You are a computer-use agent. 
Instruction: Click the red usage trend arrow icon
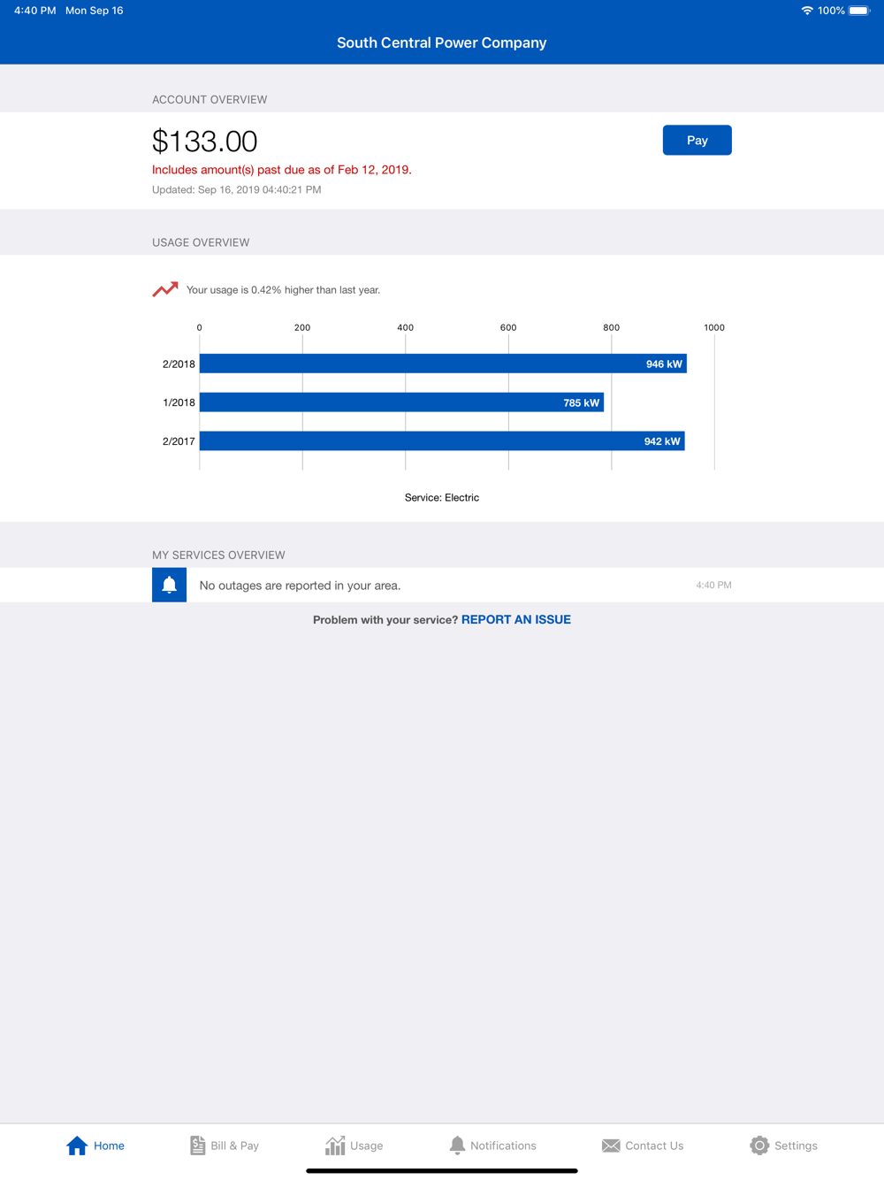pos(165,289)
